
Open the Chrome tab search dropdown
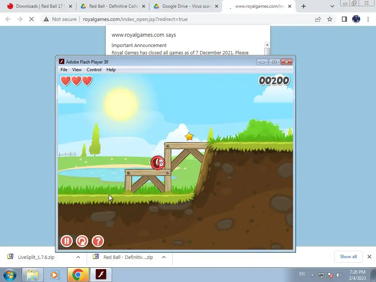coord(332,6)
